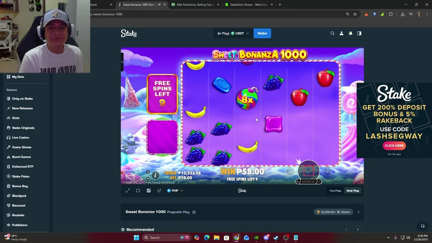Screen dimensions: 432x243
Task: Open the media controls icon in Chrome
Action: (x=411, y=14)
